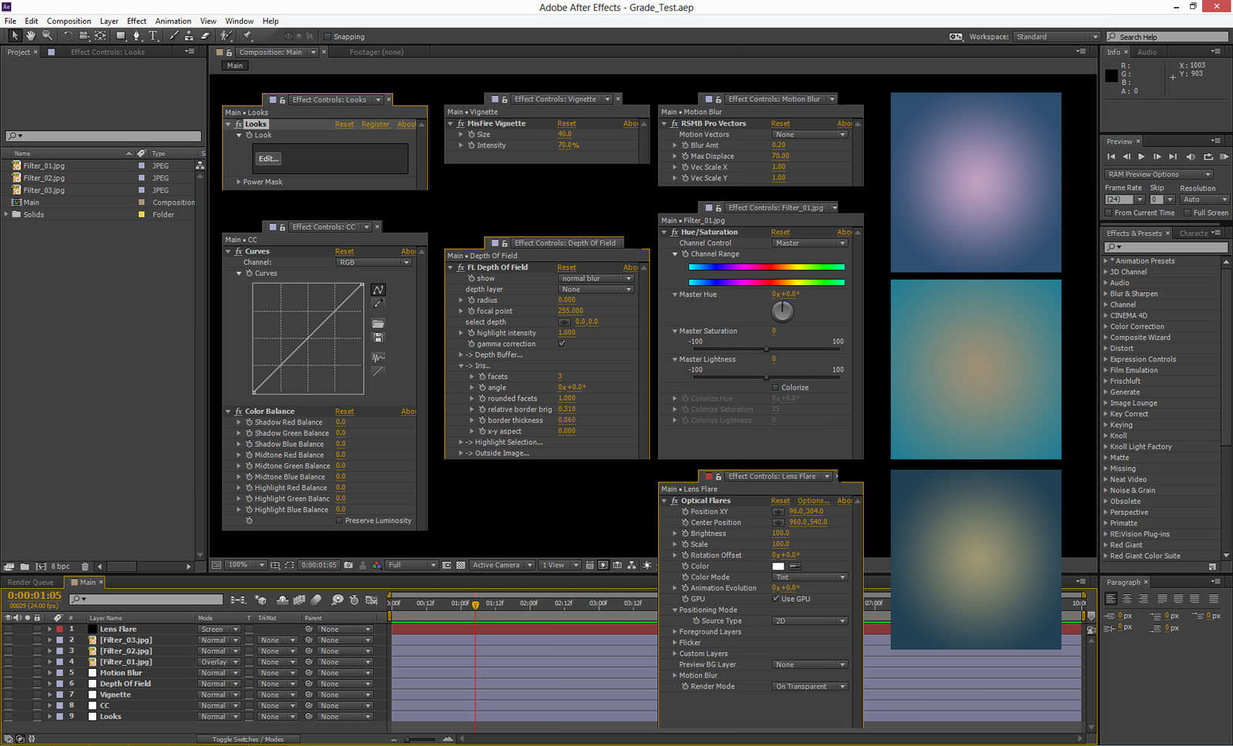Enable From Current Time checkbox
This screenshot has width=1233, height=746.
1109,213
